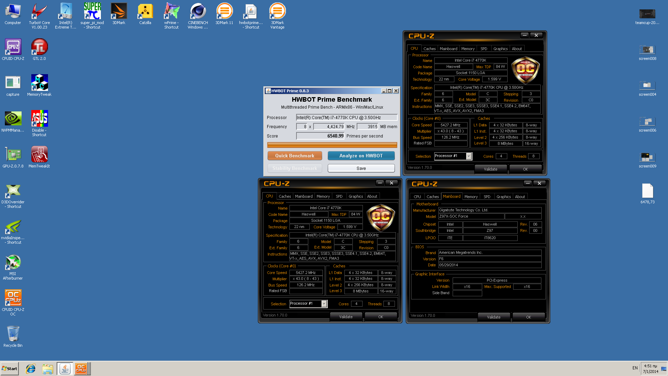Screen dimensions: 668x376
Task: Click Gigabyte OC logo in top CPU-Z
Action: (525, 70)
